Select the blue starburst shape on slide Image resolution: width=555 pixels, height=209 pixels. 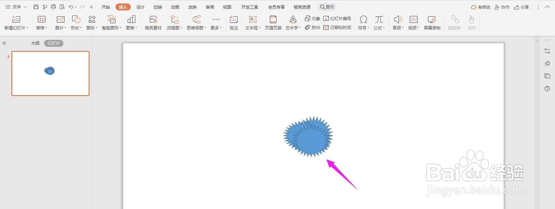point(308,137)
